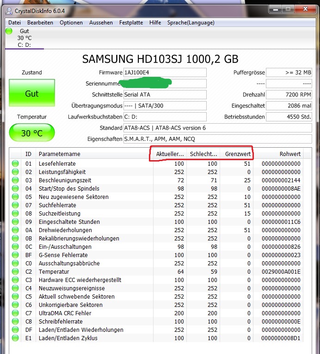This screenshot has width=320, height=354.
Task: Click the Parametername column header
Action: (94, 154)
